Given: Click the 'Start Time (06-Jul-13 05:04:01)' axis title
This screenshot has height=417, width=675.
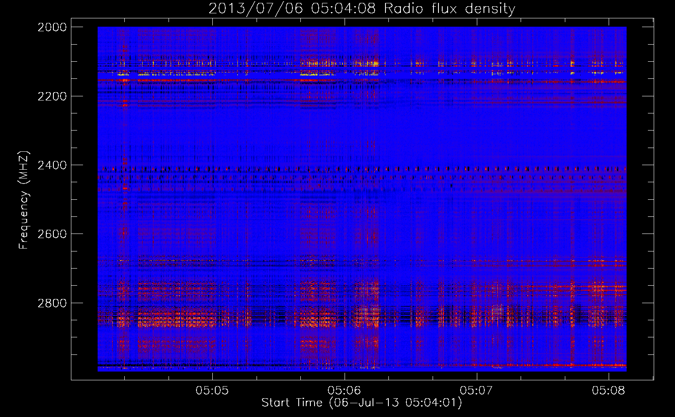Looking at the screenshot, I should pos(362,403).
